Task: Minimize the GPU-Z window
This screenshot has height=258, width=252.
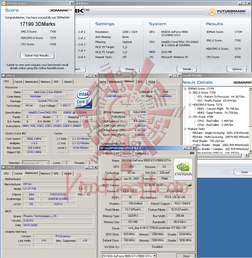Action: point(185,148)
